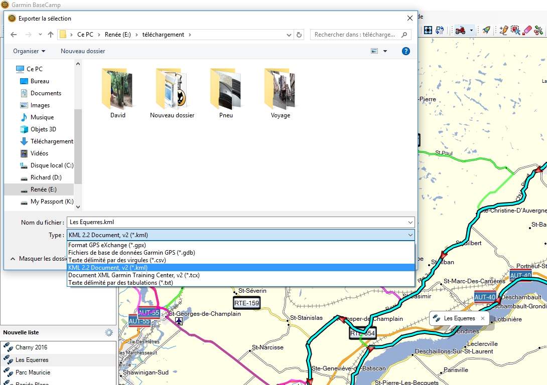Select Vidéos in navigation pane

coord(34,153)
